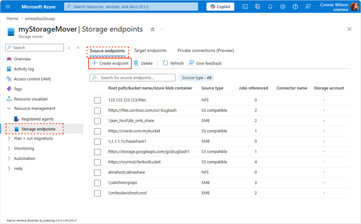The width and height of the screenshot is (361, 224).
Task: Open Activity log in the sidebar
Action: [24, 69]
